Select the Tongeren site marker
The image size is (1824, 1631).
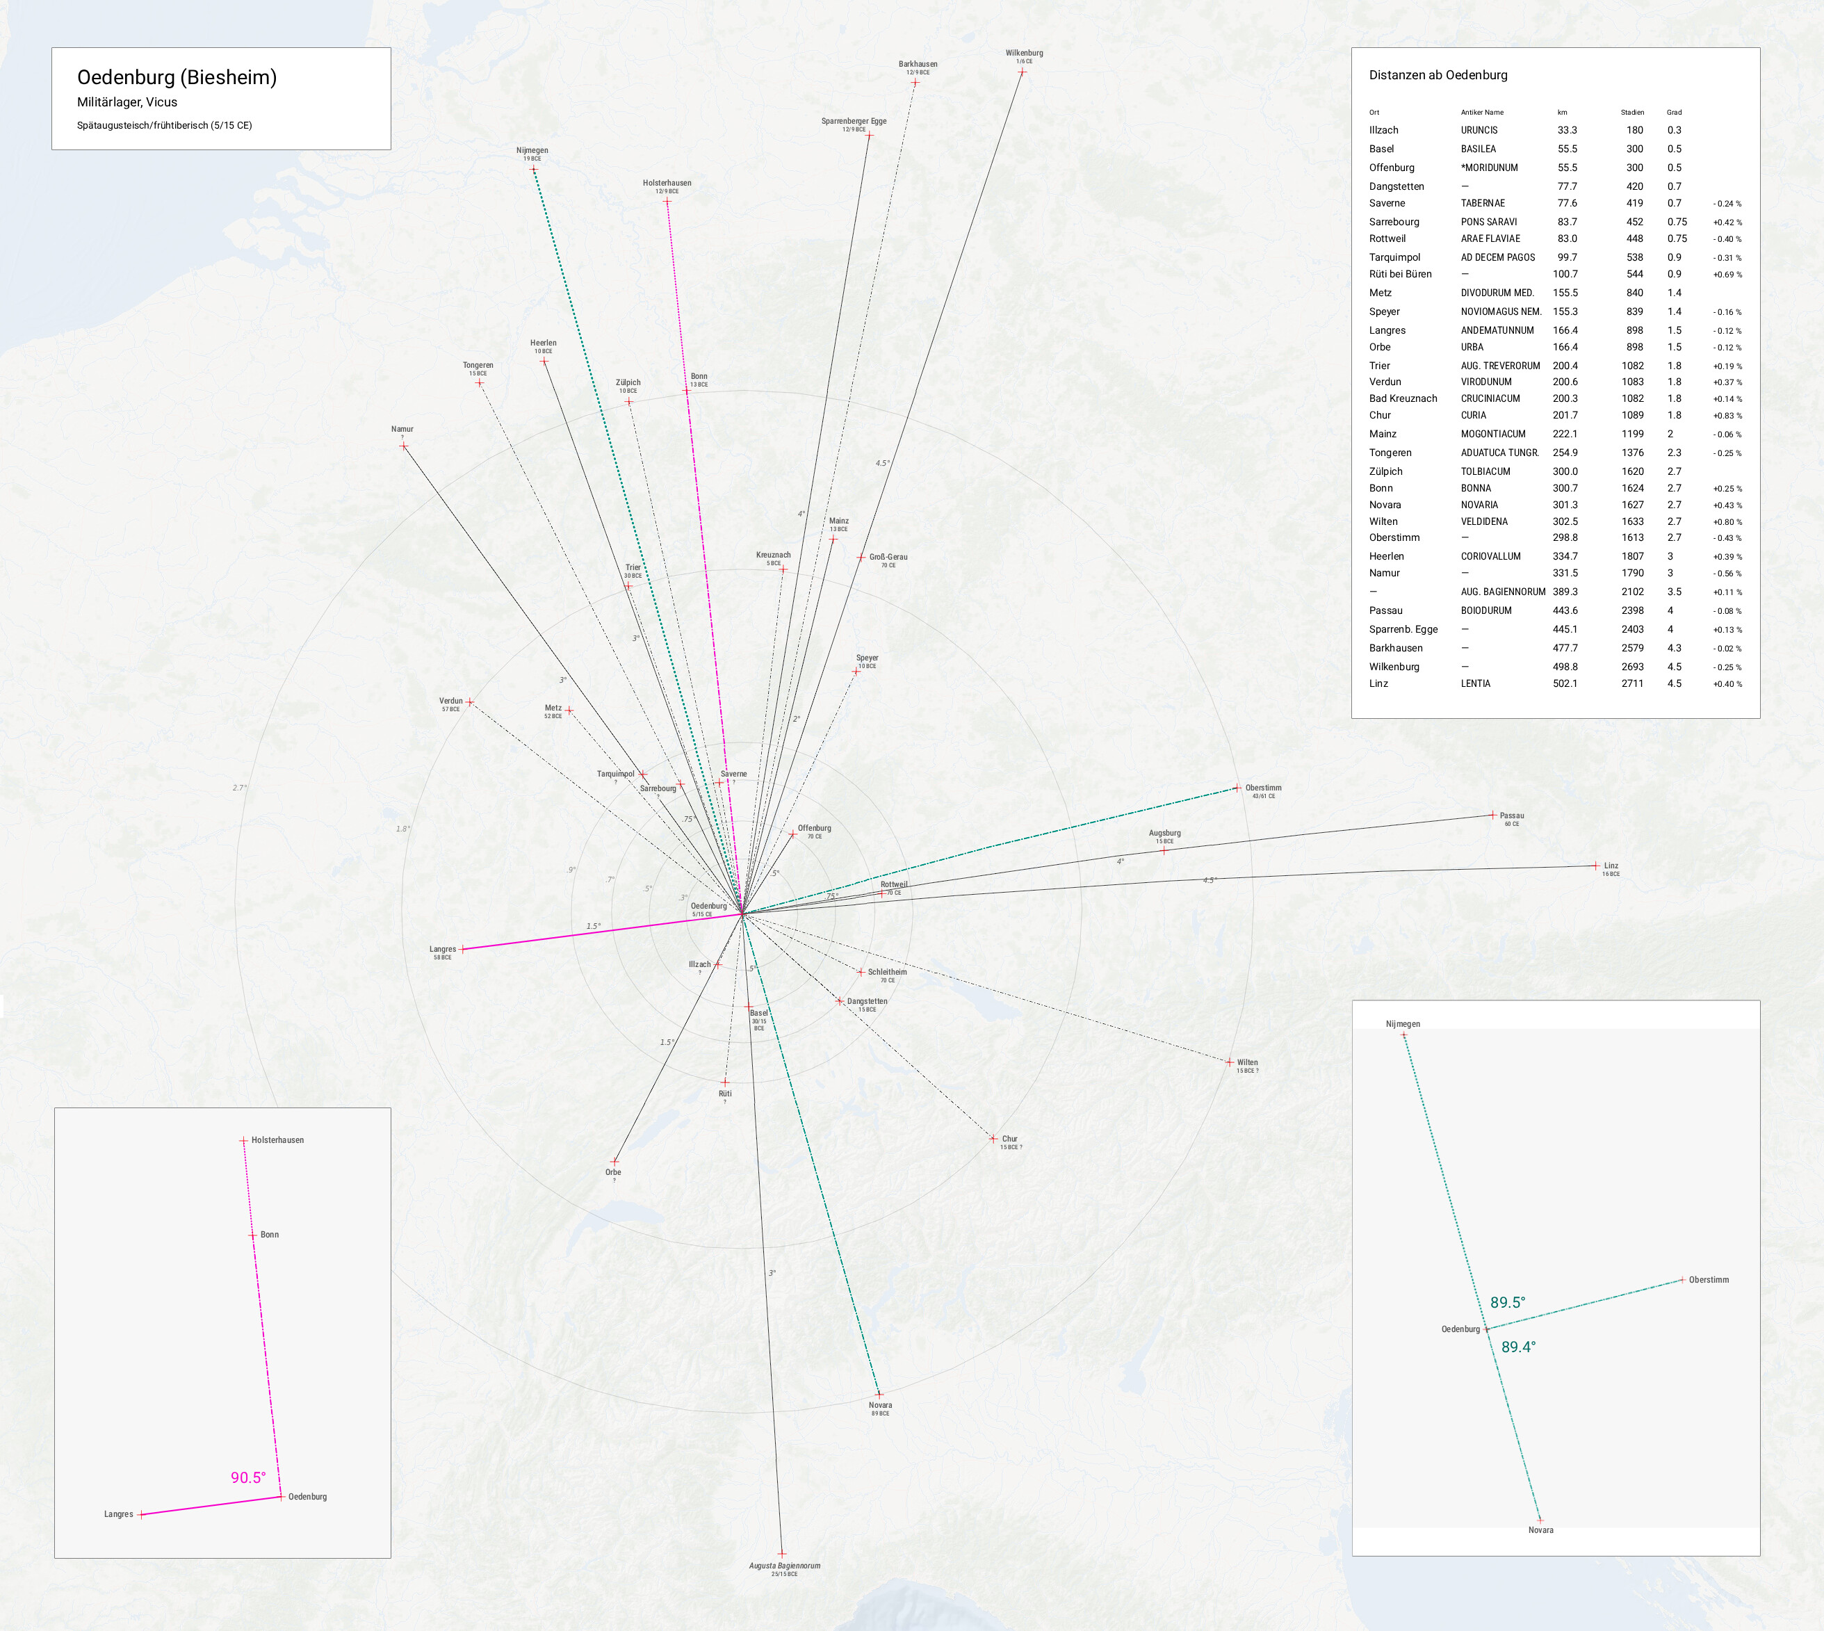480,382
